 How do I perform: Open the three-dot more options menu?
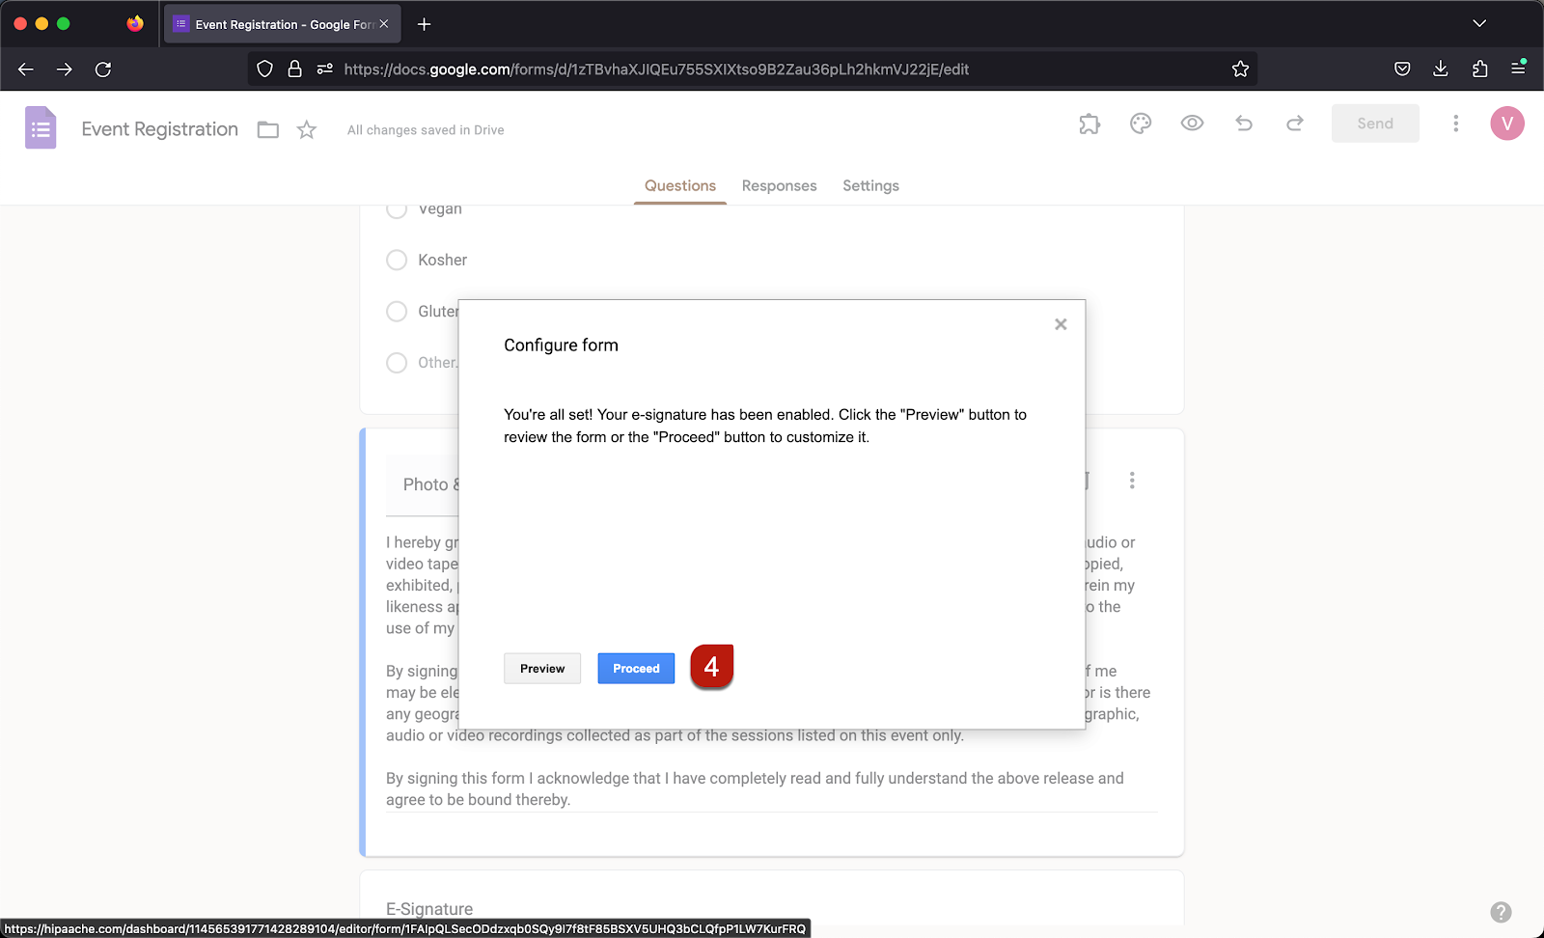point(1455,124)
